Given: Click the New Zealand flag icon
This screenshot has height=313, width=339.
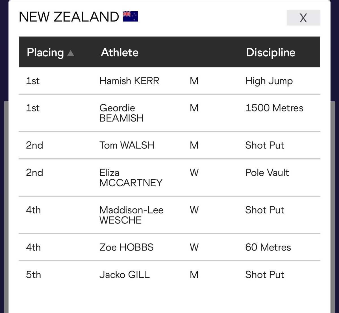Looking at the screenshot, I should click(131, 16).
